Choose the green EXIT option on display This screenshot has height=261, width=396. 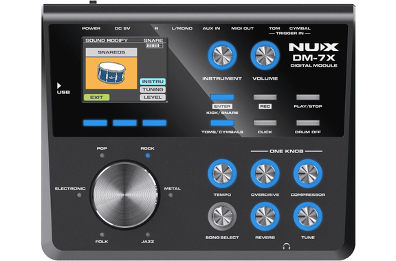pos(96,97)
